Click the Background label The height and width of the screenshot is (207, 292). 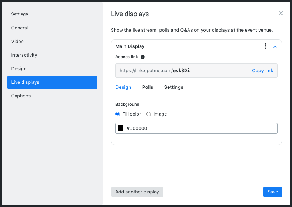click(x=127, y=104)
